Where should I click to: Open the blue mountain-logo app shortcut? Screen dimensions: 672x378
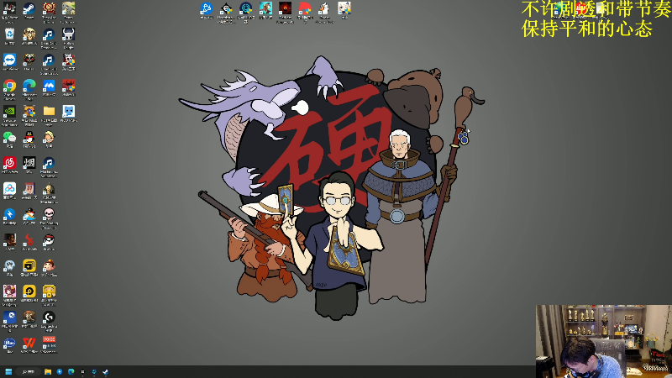pyautogui.click(x=49, y=87)
